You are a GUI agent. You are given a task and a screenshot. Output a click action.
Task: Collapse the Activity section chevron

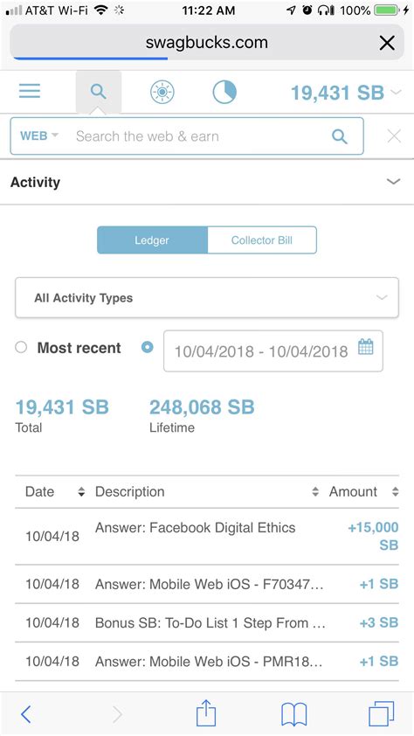point(393,182)
